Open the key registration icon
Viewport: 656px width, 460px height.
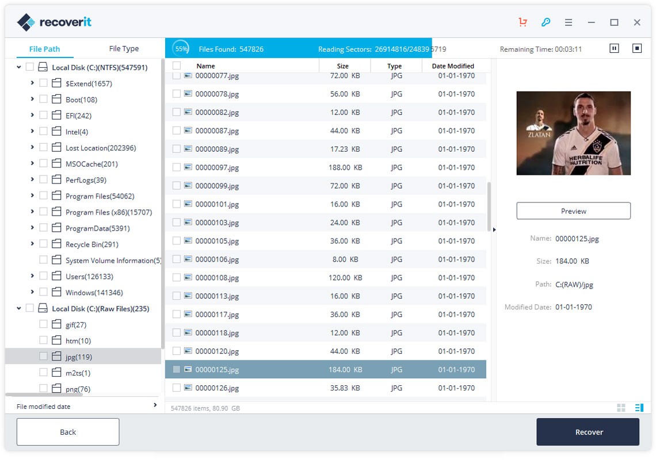[546, 22]
